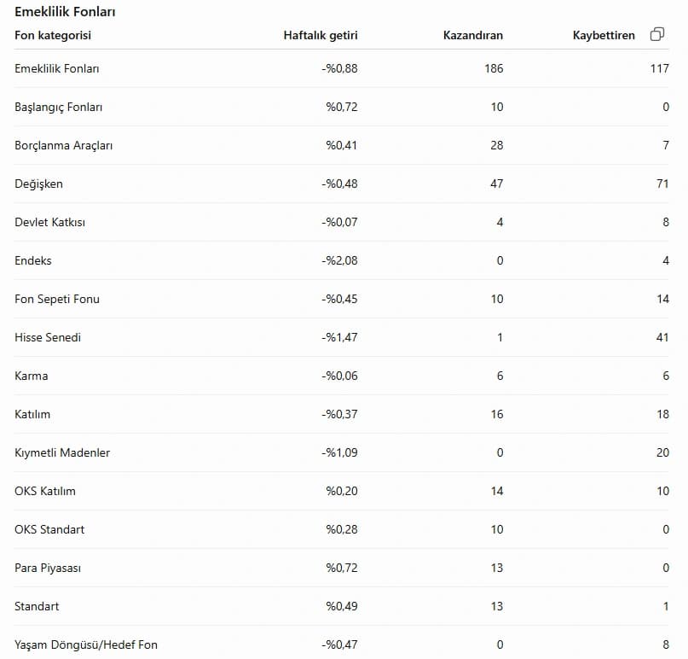Open the Başlangıç Fonları category
Image resolution: width=688 pixels, height=659 pixels.
click(58, 108)
